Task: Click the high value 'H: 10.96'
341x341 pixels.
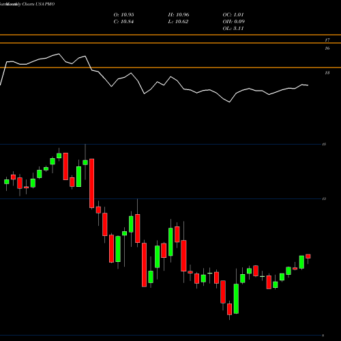Action: click(x=179, y=15)
